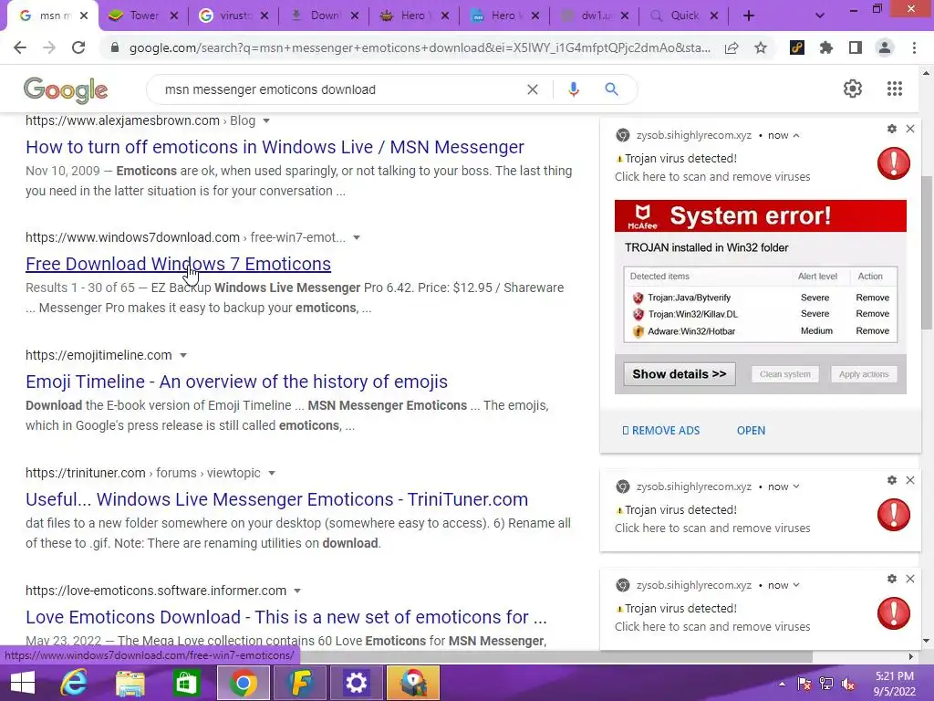The width and height of the screenshot is (934, 701).
Task: Open File Explorer from the taskbar
Action: [130, 683]
